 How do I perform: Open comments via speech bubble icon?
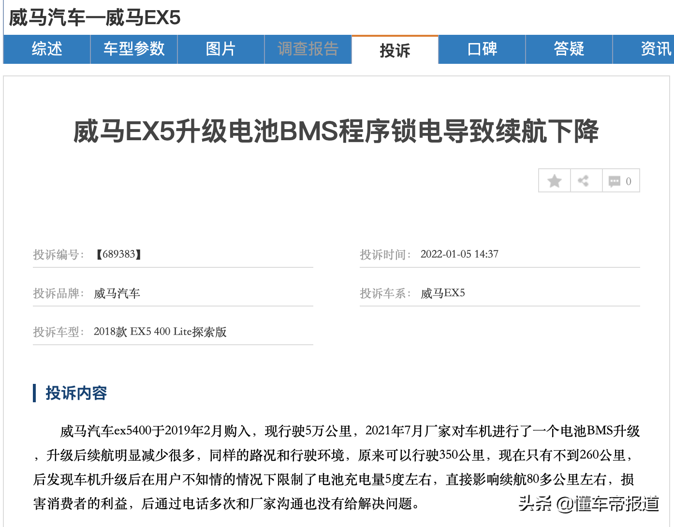(x=614, y=181)
